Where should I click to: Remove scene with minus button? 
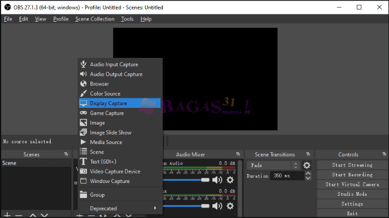[x=18, y=215]
